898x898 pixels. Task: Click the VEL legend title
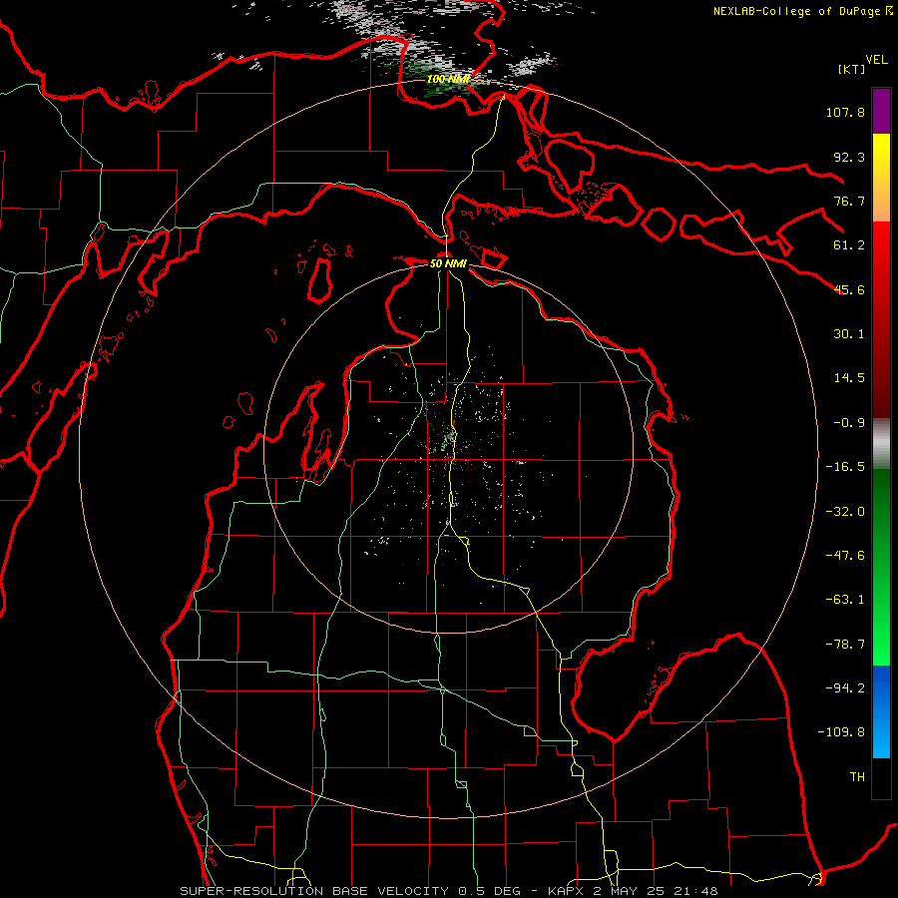877,60
